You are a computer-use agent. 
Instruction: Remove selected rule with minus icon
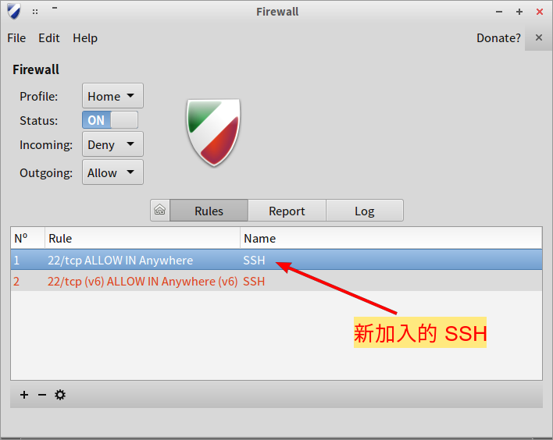click(x=42, y=395)
